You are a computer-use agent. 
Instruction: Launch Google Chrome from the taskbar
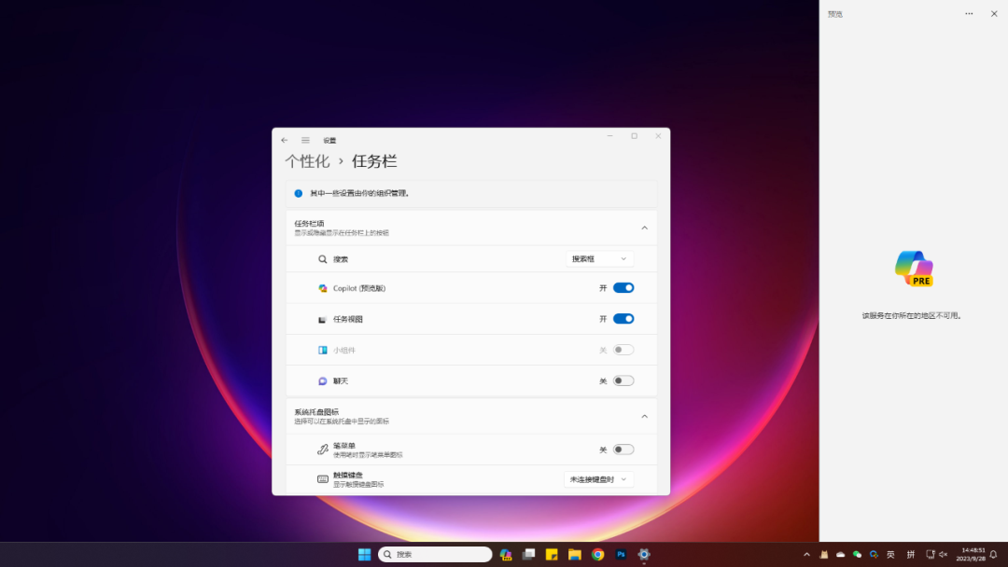(x=598, y=553)
